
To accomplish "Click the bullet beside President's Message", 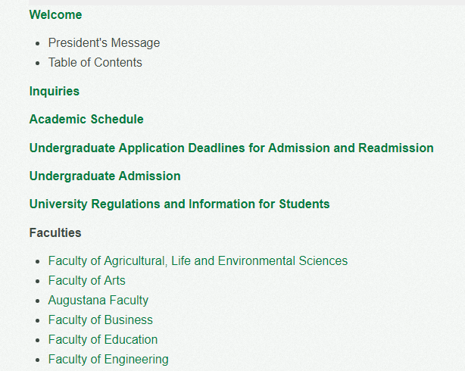I will tap(37, 44).
